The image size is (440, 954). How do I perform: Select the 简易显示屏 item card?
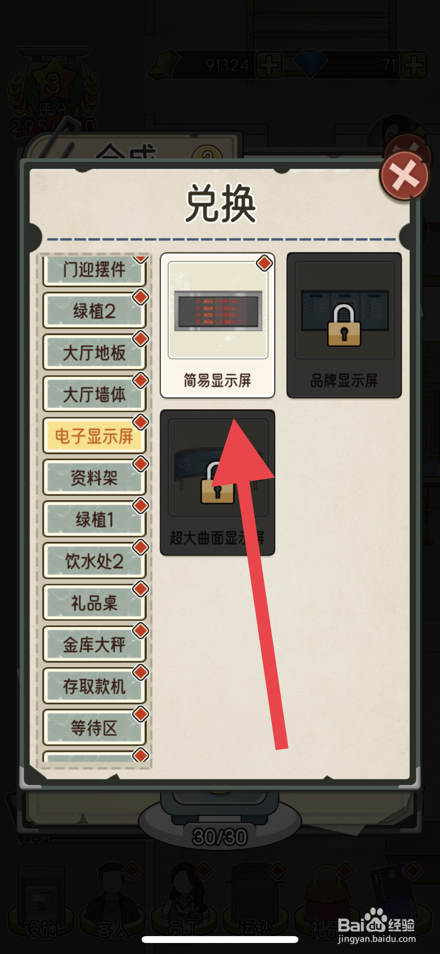click(217, 325)
